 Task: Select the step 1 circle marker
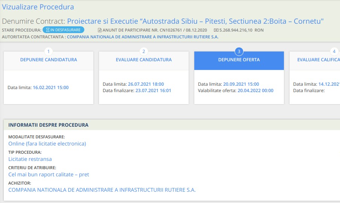click(x=48, y=52)
